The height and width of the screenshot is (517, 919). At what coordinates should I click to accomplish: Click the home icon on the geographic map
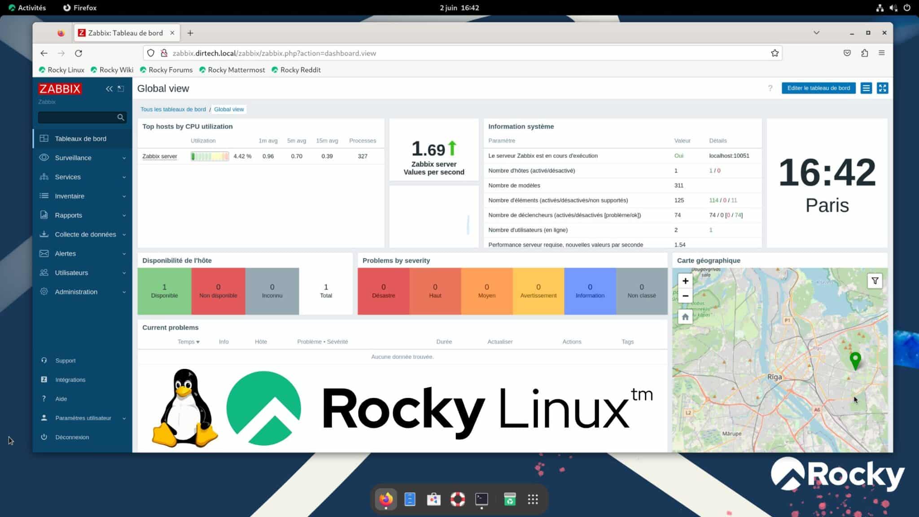685,317
